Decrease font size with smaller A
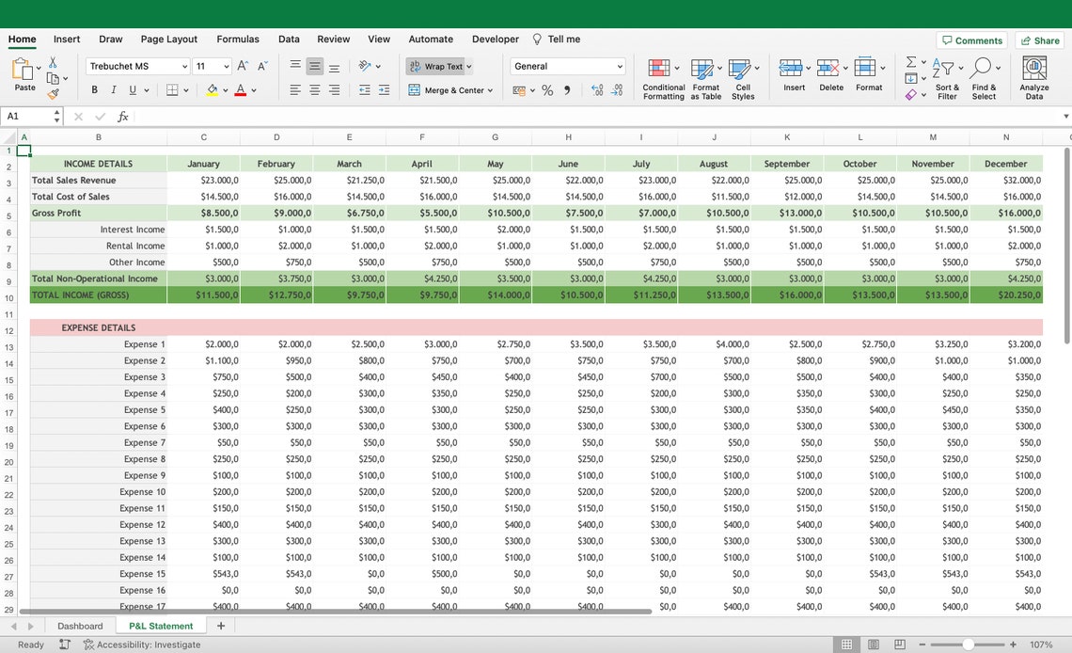Image resolution: width=1072 pixels, height=653 pixels. pyautogui.click(x=262, y=66)
